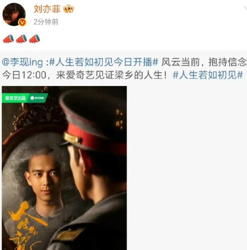Click the first megaphone emoji
This screenshot has width=247, height=250.
(x=8, y=39)
